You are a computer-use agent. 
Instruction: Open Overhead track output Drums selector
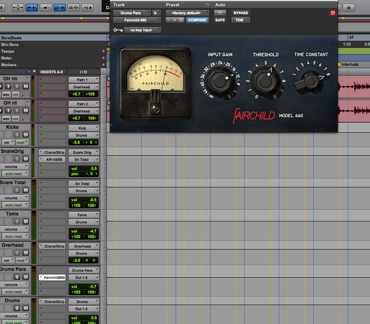pos(82,253)
